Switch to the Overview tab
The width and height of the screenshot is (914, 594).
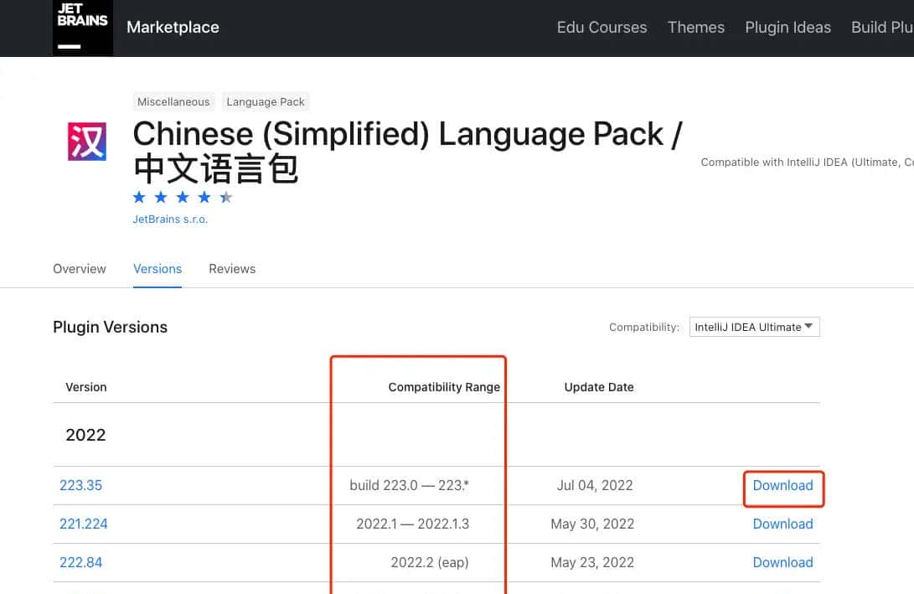click(x=79, y=269)
